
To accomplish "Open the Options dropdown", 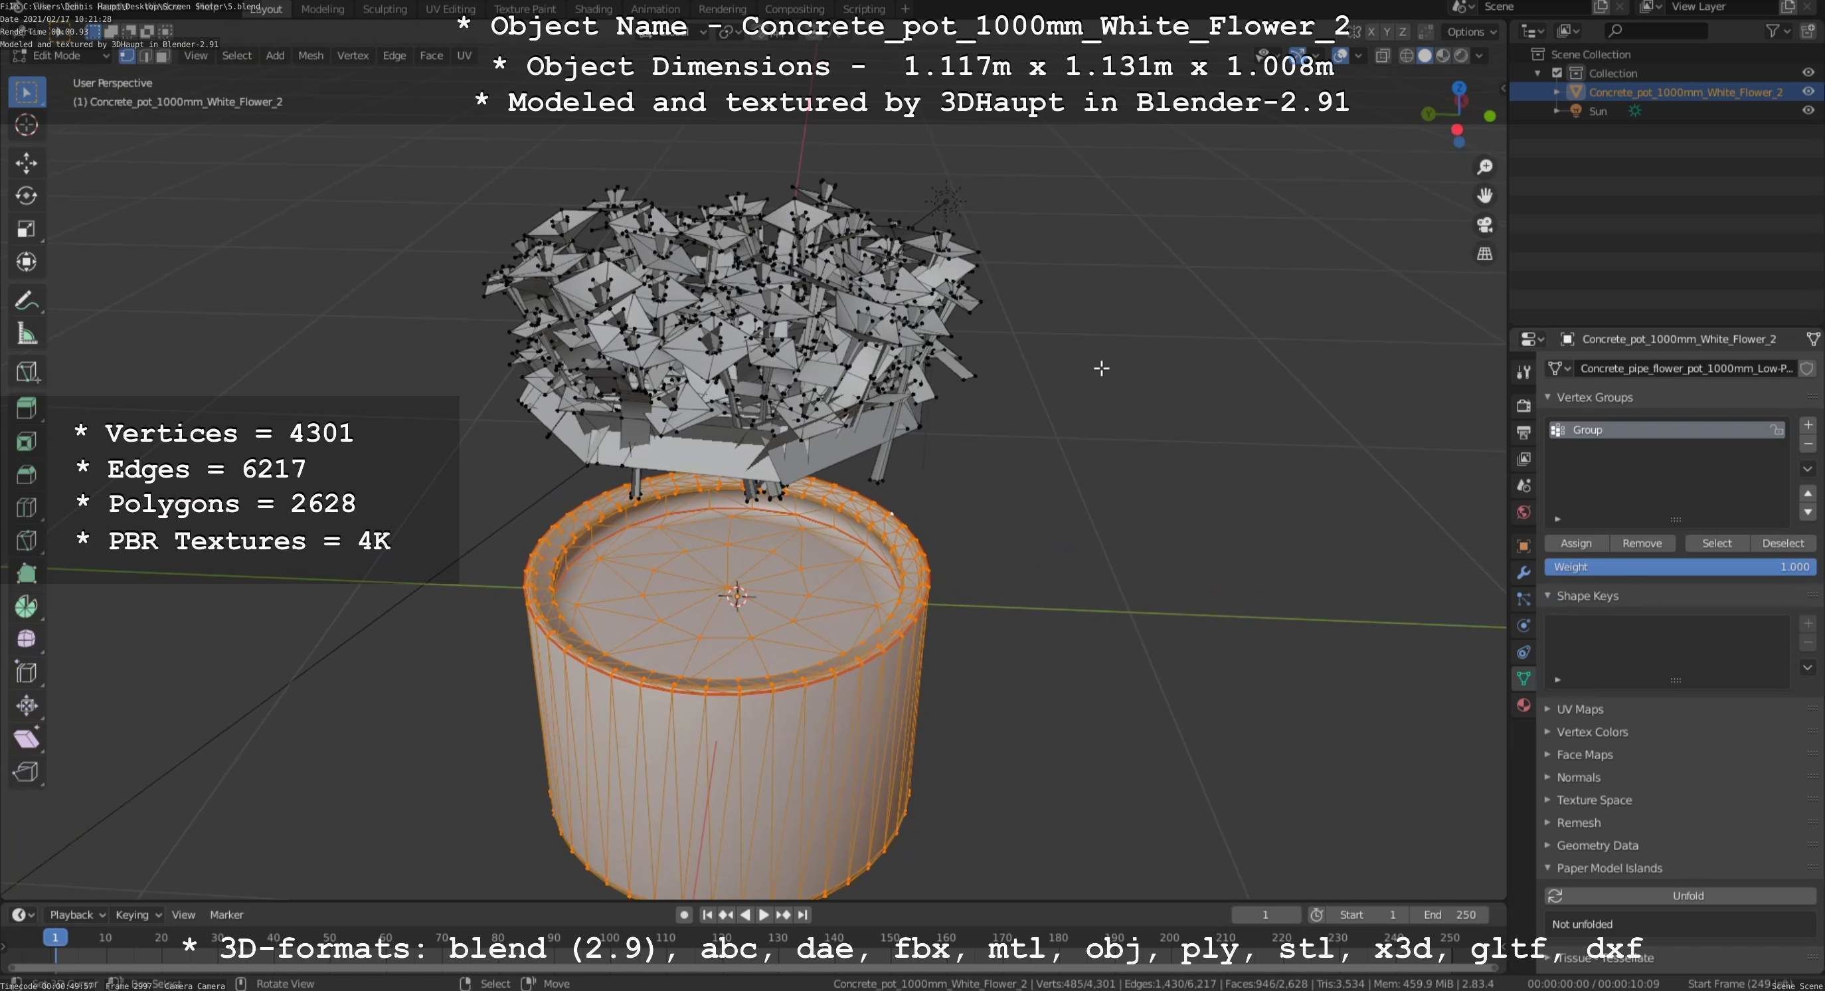I will tap(1472, 32).
